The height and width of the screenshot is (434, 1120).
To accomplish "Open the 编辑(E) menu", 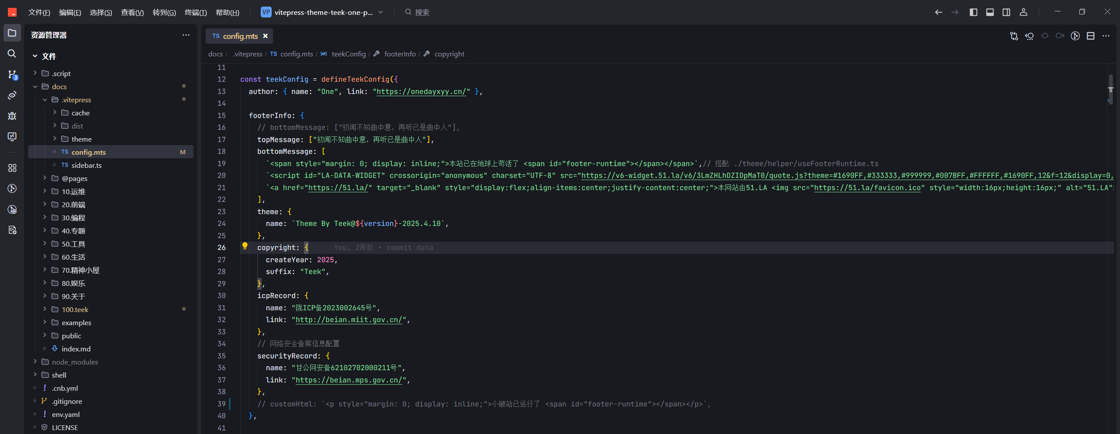I will tap(70, 12).
